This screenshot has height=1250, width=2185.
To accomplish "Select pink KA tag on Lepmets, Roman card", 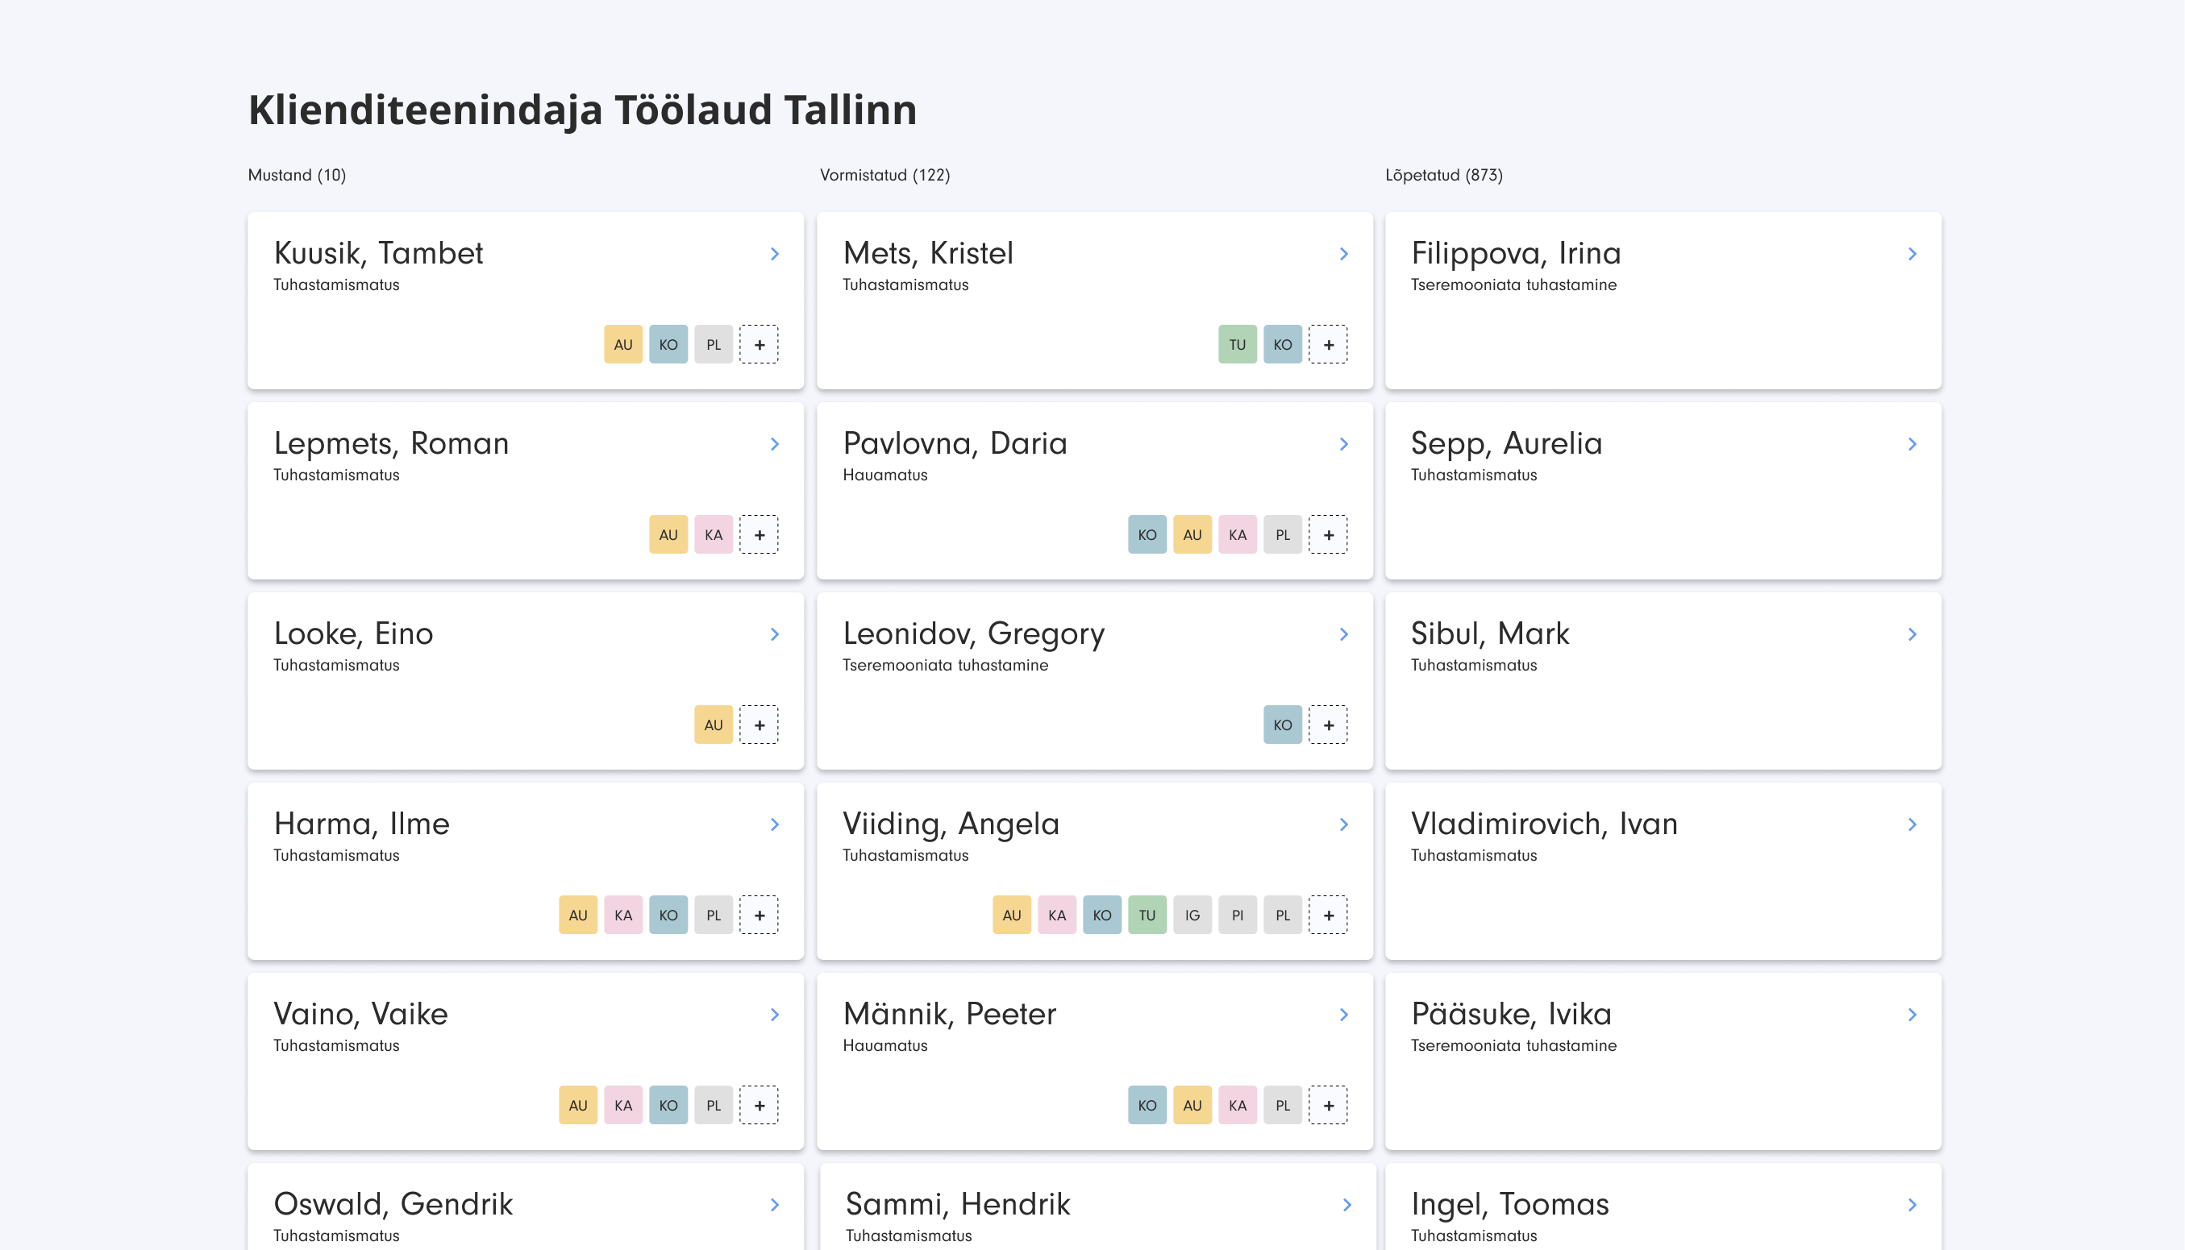I will coord(713,535).
